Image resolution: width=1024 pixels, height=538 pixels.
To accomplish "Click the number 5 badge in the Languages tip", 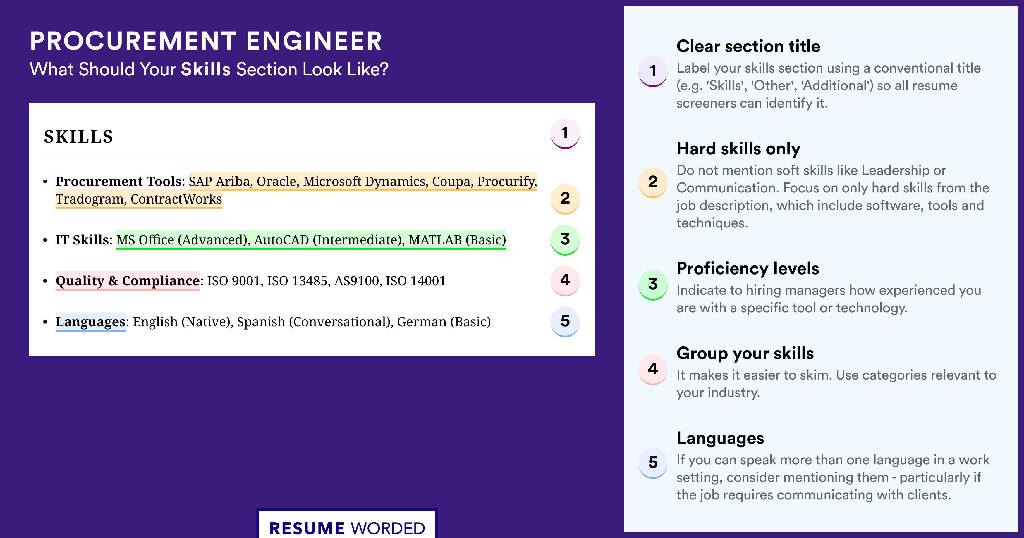I will coord(653,463).
